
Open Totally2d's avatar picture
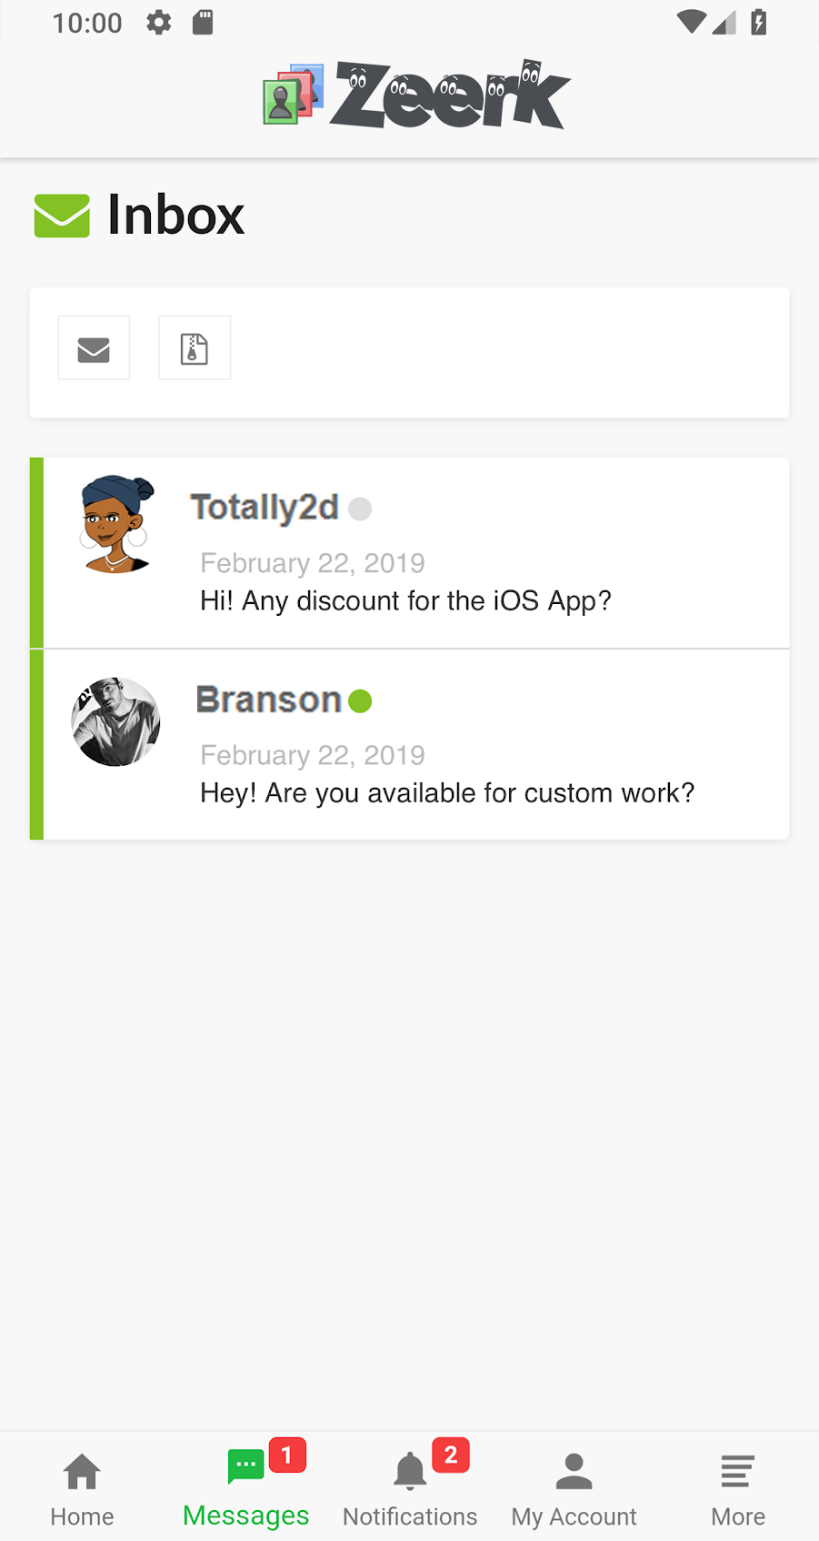click(x=115, y=524)
